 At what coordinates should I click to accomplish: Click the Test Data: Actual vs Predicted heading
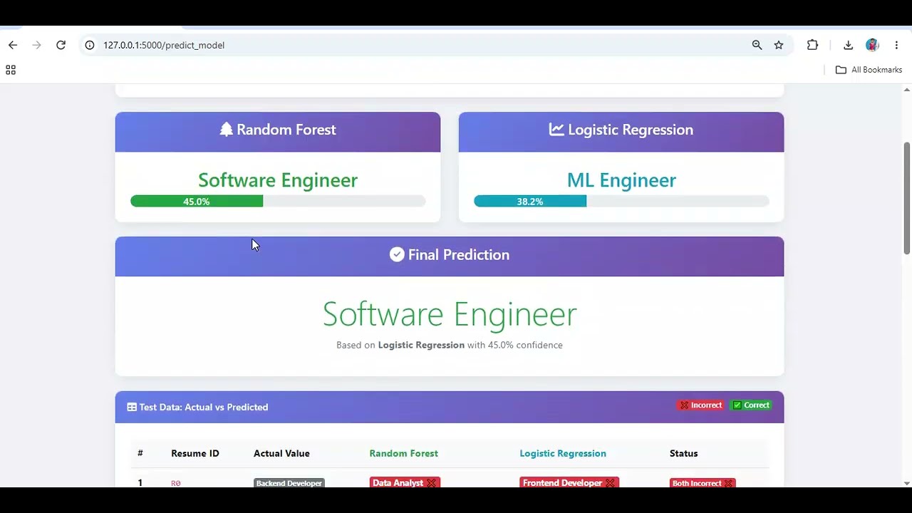click(x=204, y=407)
